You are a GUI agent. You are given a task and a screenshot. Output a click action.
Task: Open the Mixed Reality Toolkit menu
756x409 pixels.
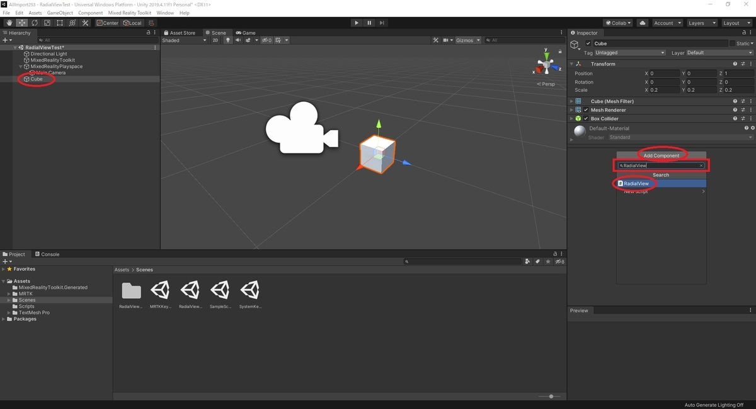click(x=130, y=13)
